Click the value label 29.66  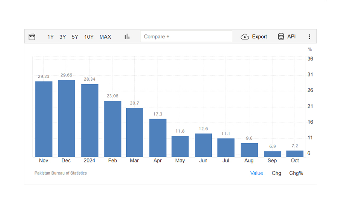[x=66, y=75]
